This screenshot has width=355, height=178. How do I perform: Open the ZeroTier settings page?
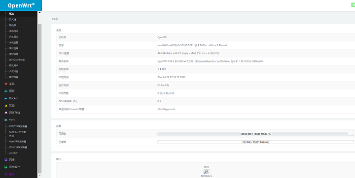point(13,153)
